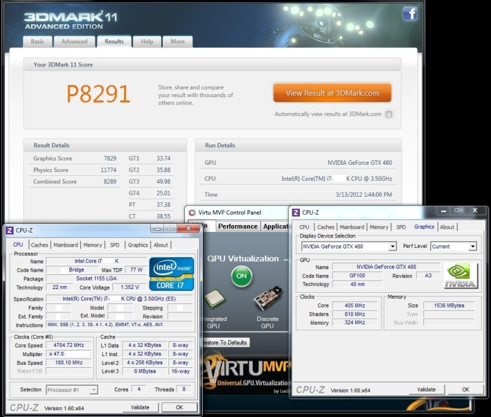Click the Core Voltage field 1.352 V
Viewport: 491px width, 417px height.
tap(130, 287)
